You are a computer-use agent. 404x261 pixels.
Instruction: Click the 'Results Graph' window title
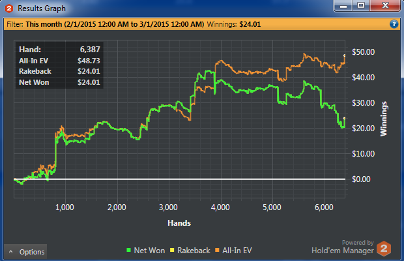pos(42,8)
